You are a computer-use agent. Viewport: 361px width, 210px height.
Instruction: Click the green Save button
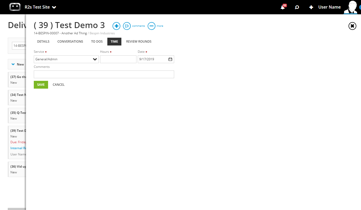click(x=41, y=85)
